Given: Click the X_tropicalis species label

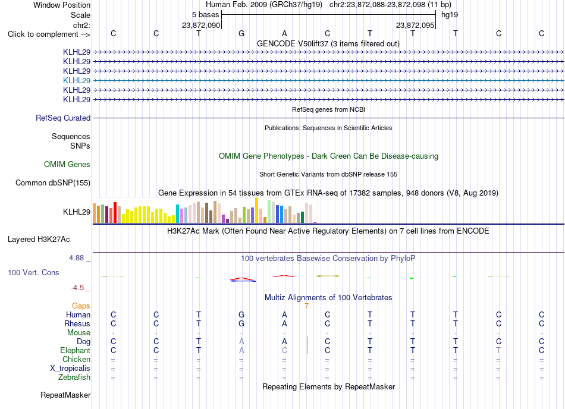Looking at the screenshot, I should (x=70, y=369).
